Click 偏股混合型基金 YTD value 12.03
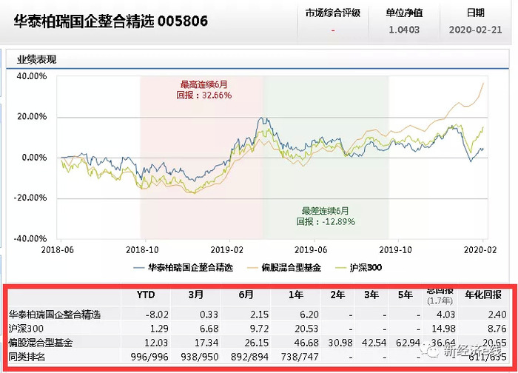The image size is (518, 373). [156, 343]
